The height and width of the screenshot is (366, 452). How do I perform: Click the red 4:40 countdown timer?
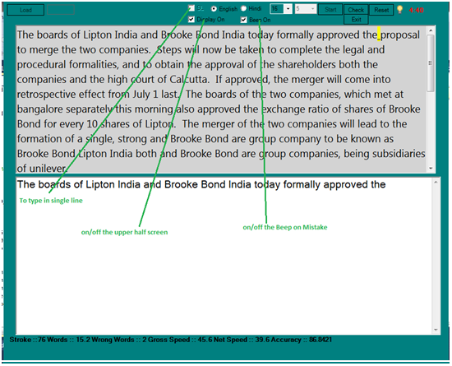click(x=416, y=10)
